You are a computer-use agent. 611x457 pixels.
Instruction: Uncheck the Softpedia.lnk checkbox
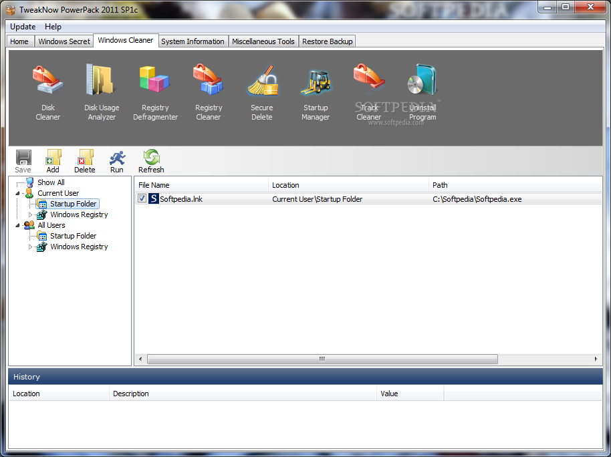coord(142,198)
